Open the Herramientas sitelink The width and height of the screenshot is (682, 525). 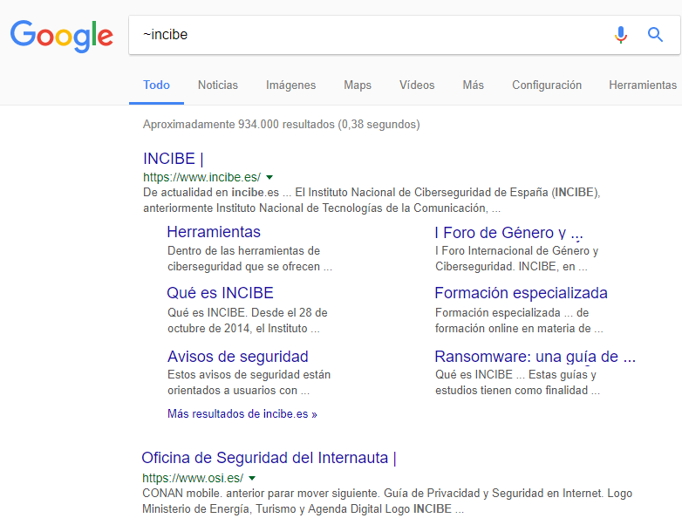pyautogui.click(x=214, y=232)
